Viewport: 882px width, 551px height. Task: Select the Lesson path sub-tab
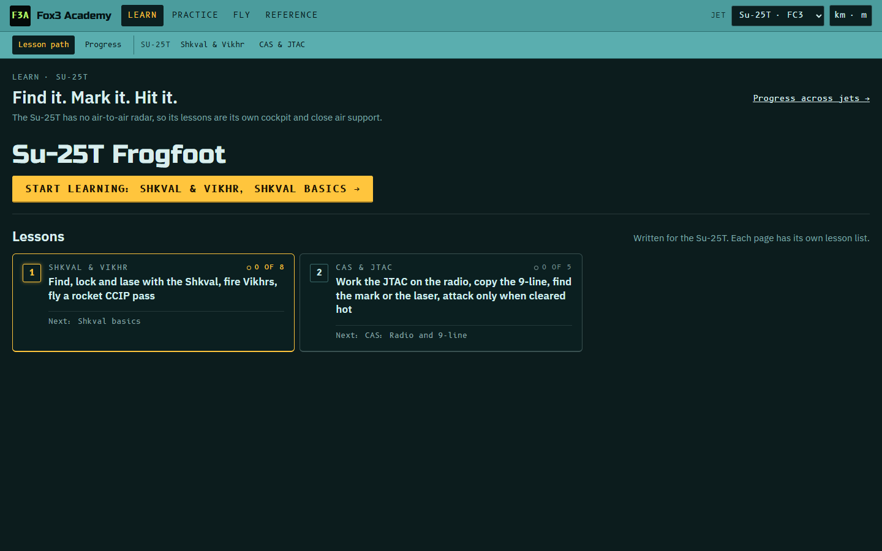coord(43,45)
